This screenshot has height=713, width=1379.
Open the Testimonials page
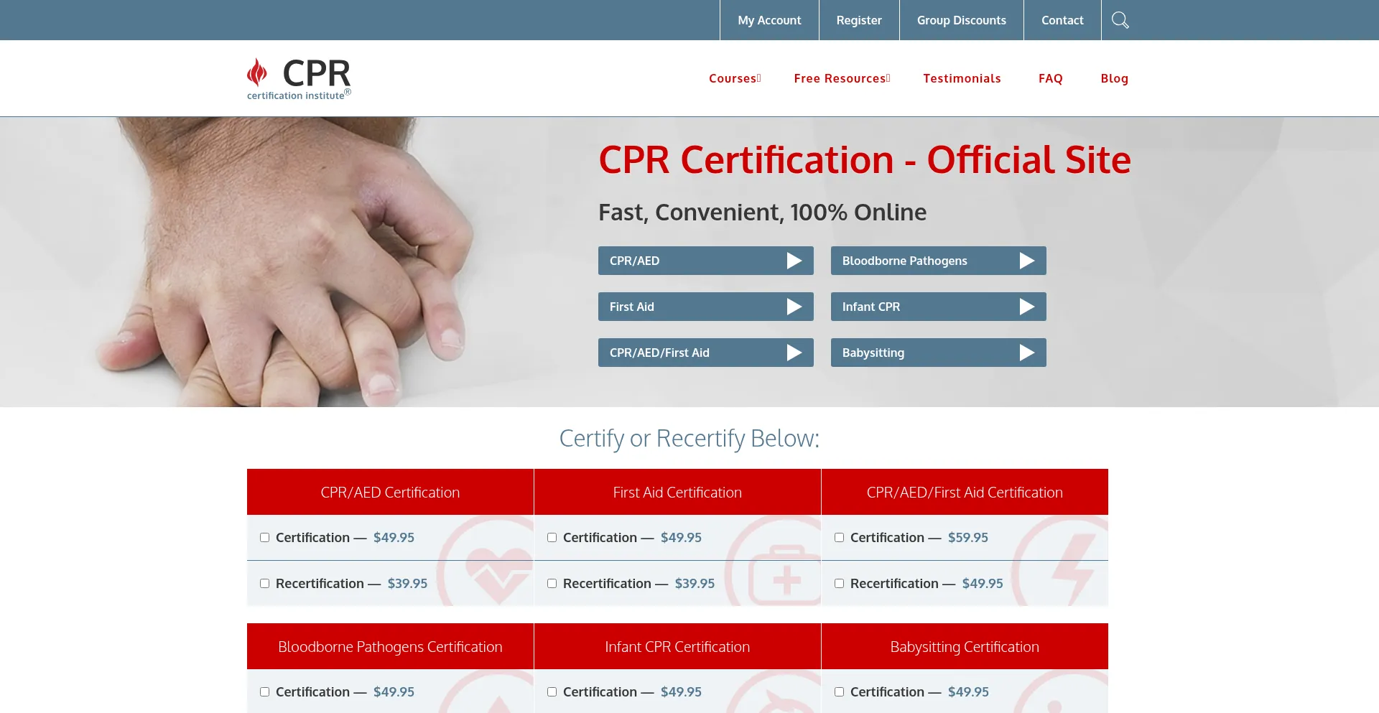(962, 78)
